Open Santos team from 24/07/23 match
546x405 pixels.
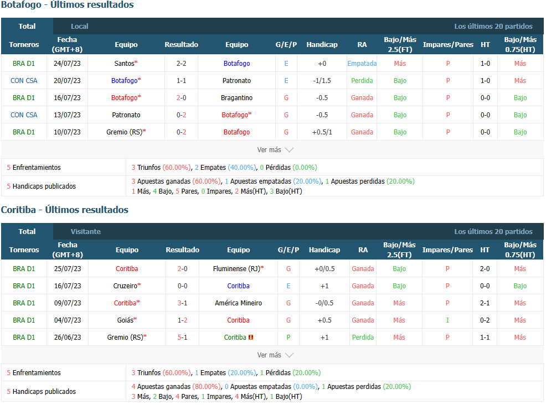pyautogui.click(x=126, y=64)
